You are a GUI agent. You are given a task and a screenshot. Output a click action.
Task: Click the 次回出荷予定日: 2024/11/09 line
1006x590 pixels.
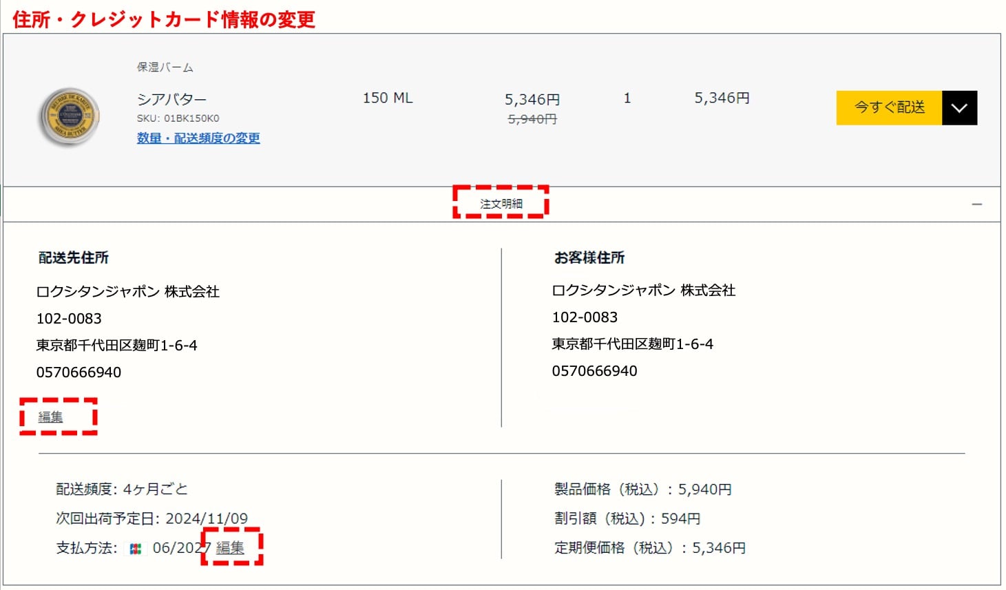pos(151,518)
